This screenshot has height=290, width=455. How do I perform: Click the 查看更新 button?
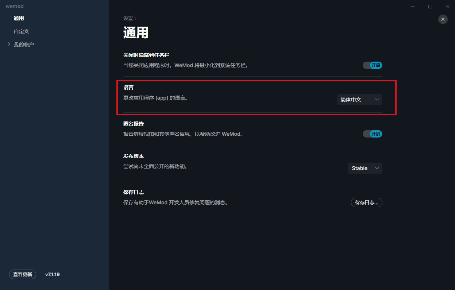[23, 274]
